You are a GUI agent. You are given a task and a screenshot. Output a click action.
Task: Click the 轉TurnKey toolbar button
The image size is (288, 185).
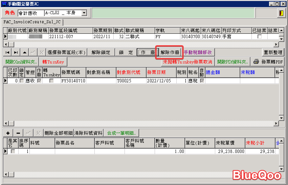tap(53, 62)
